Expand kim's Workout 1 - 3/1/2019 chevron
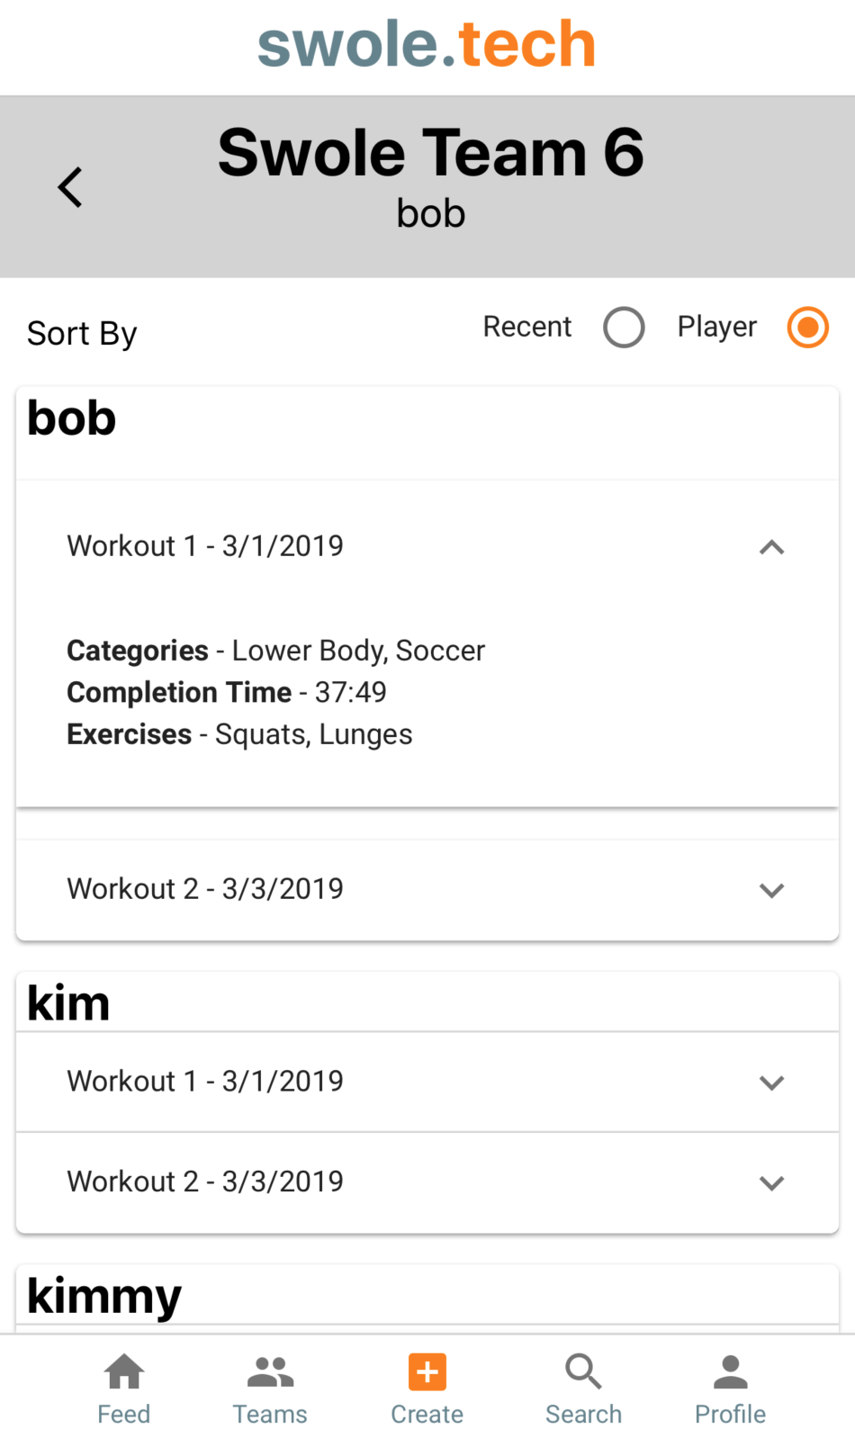 pyautogui.click(x=771, y=1083)
